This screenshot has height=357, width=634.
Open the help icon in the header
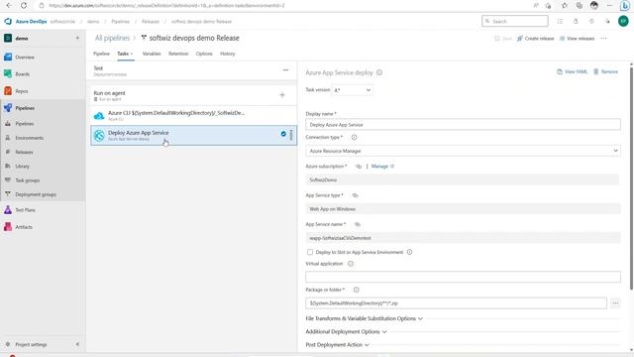(591, 21)
